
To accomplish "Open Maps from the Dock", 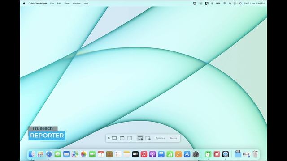I will click(75, 154).
